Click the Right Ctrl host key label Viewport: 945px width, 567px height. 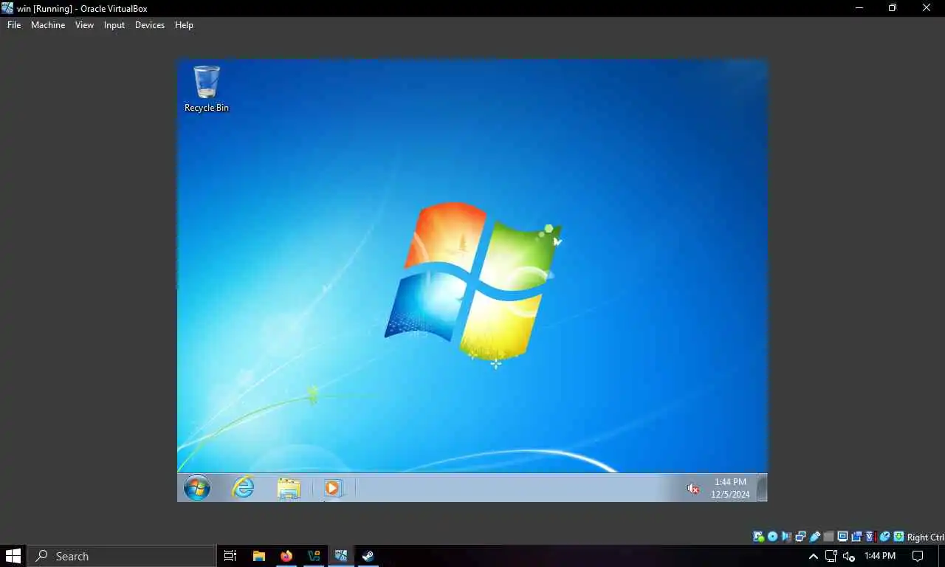[926, 537]
